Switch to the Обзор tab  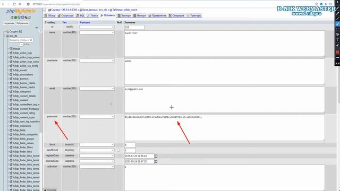coord(49,15)
